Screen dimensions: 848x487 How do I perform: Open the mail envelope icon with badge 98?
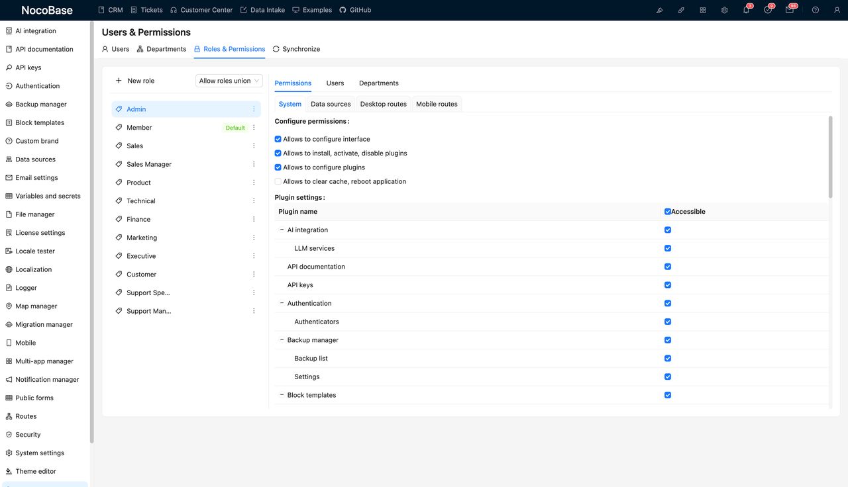tap(790, 10)
